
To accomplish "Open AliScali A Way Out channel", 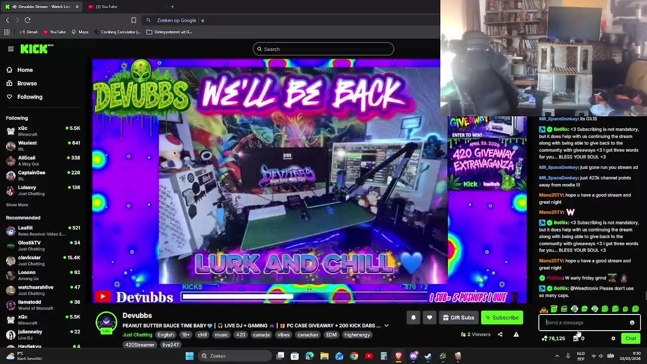I will (x=43, y=161).
